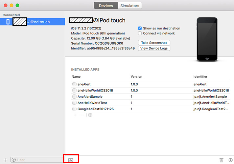234x164 pixels.
Task: Select the AneAlertSample app name
Action: (90, 97)
